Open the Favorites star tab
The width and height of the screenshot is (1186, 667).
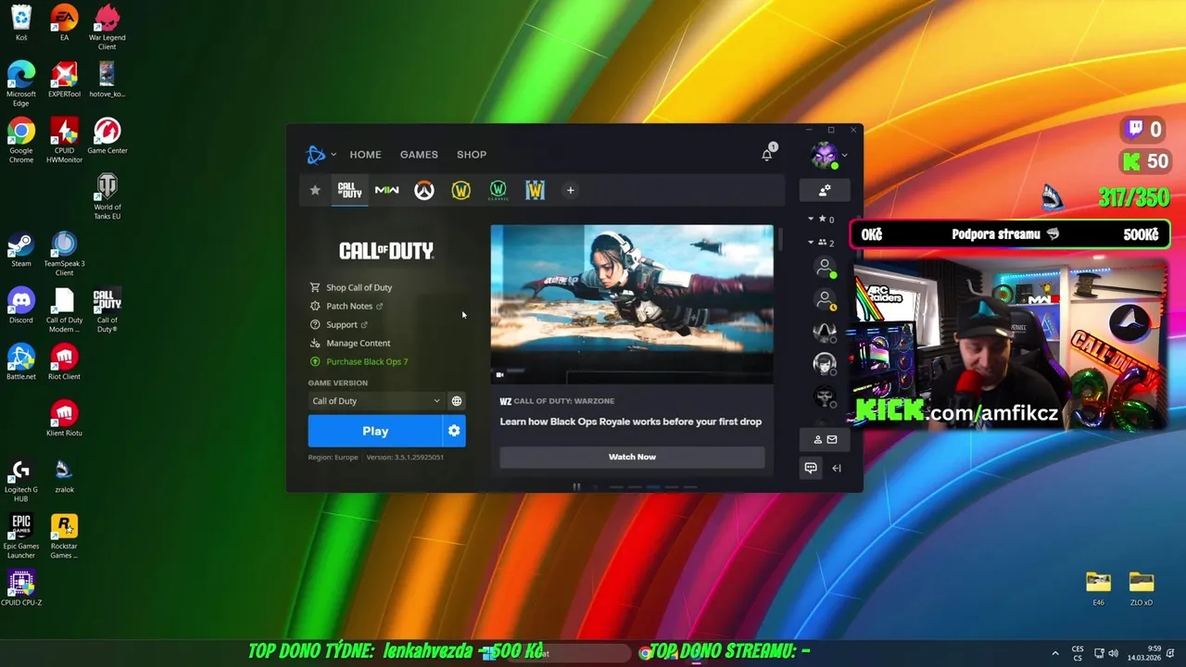click(x=315, y=190)
